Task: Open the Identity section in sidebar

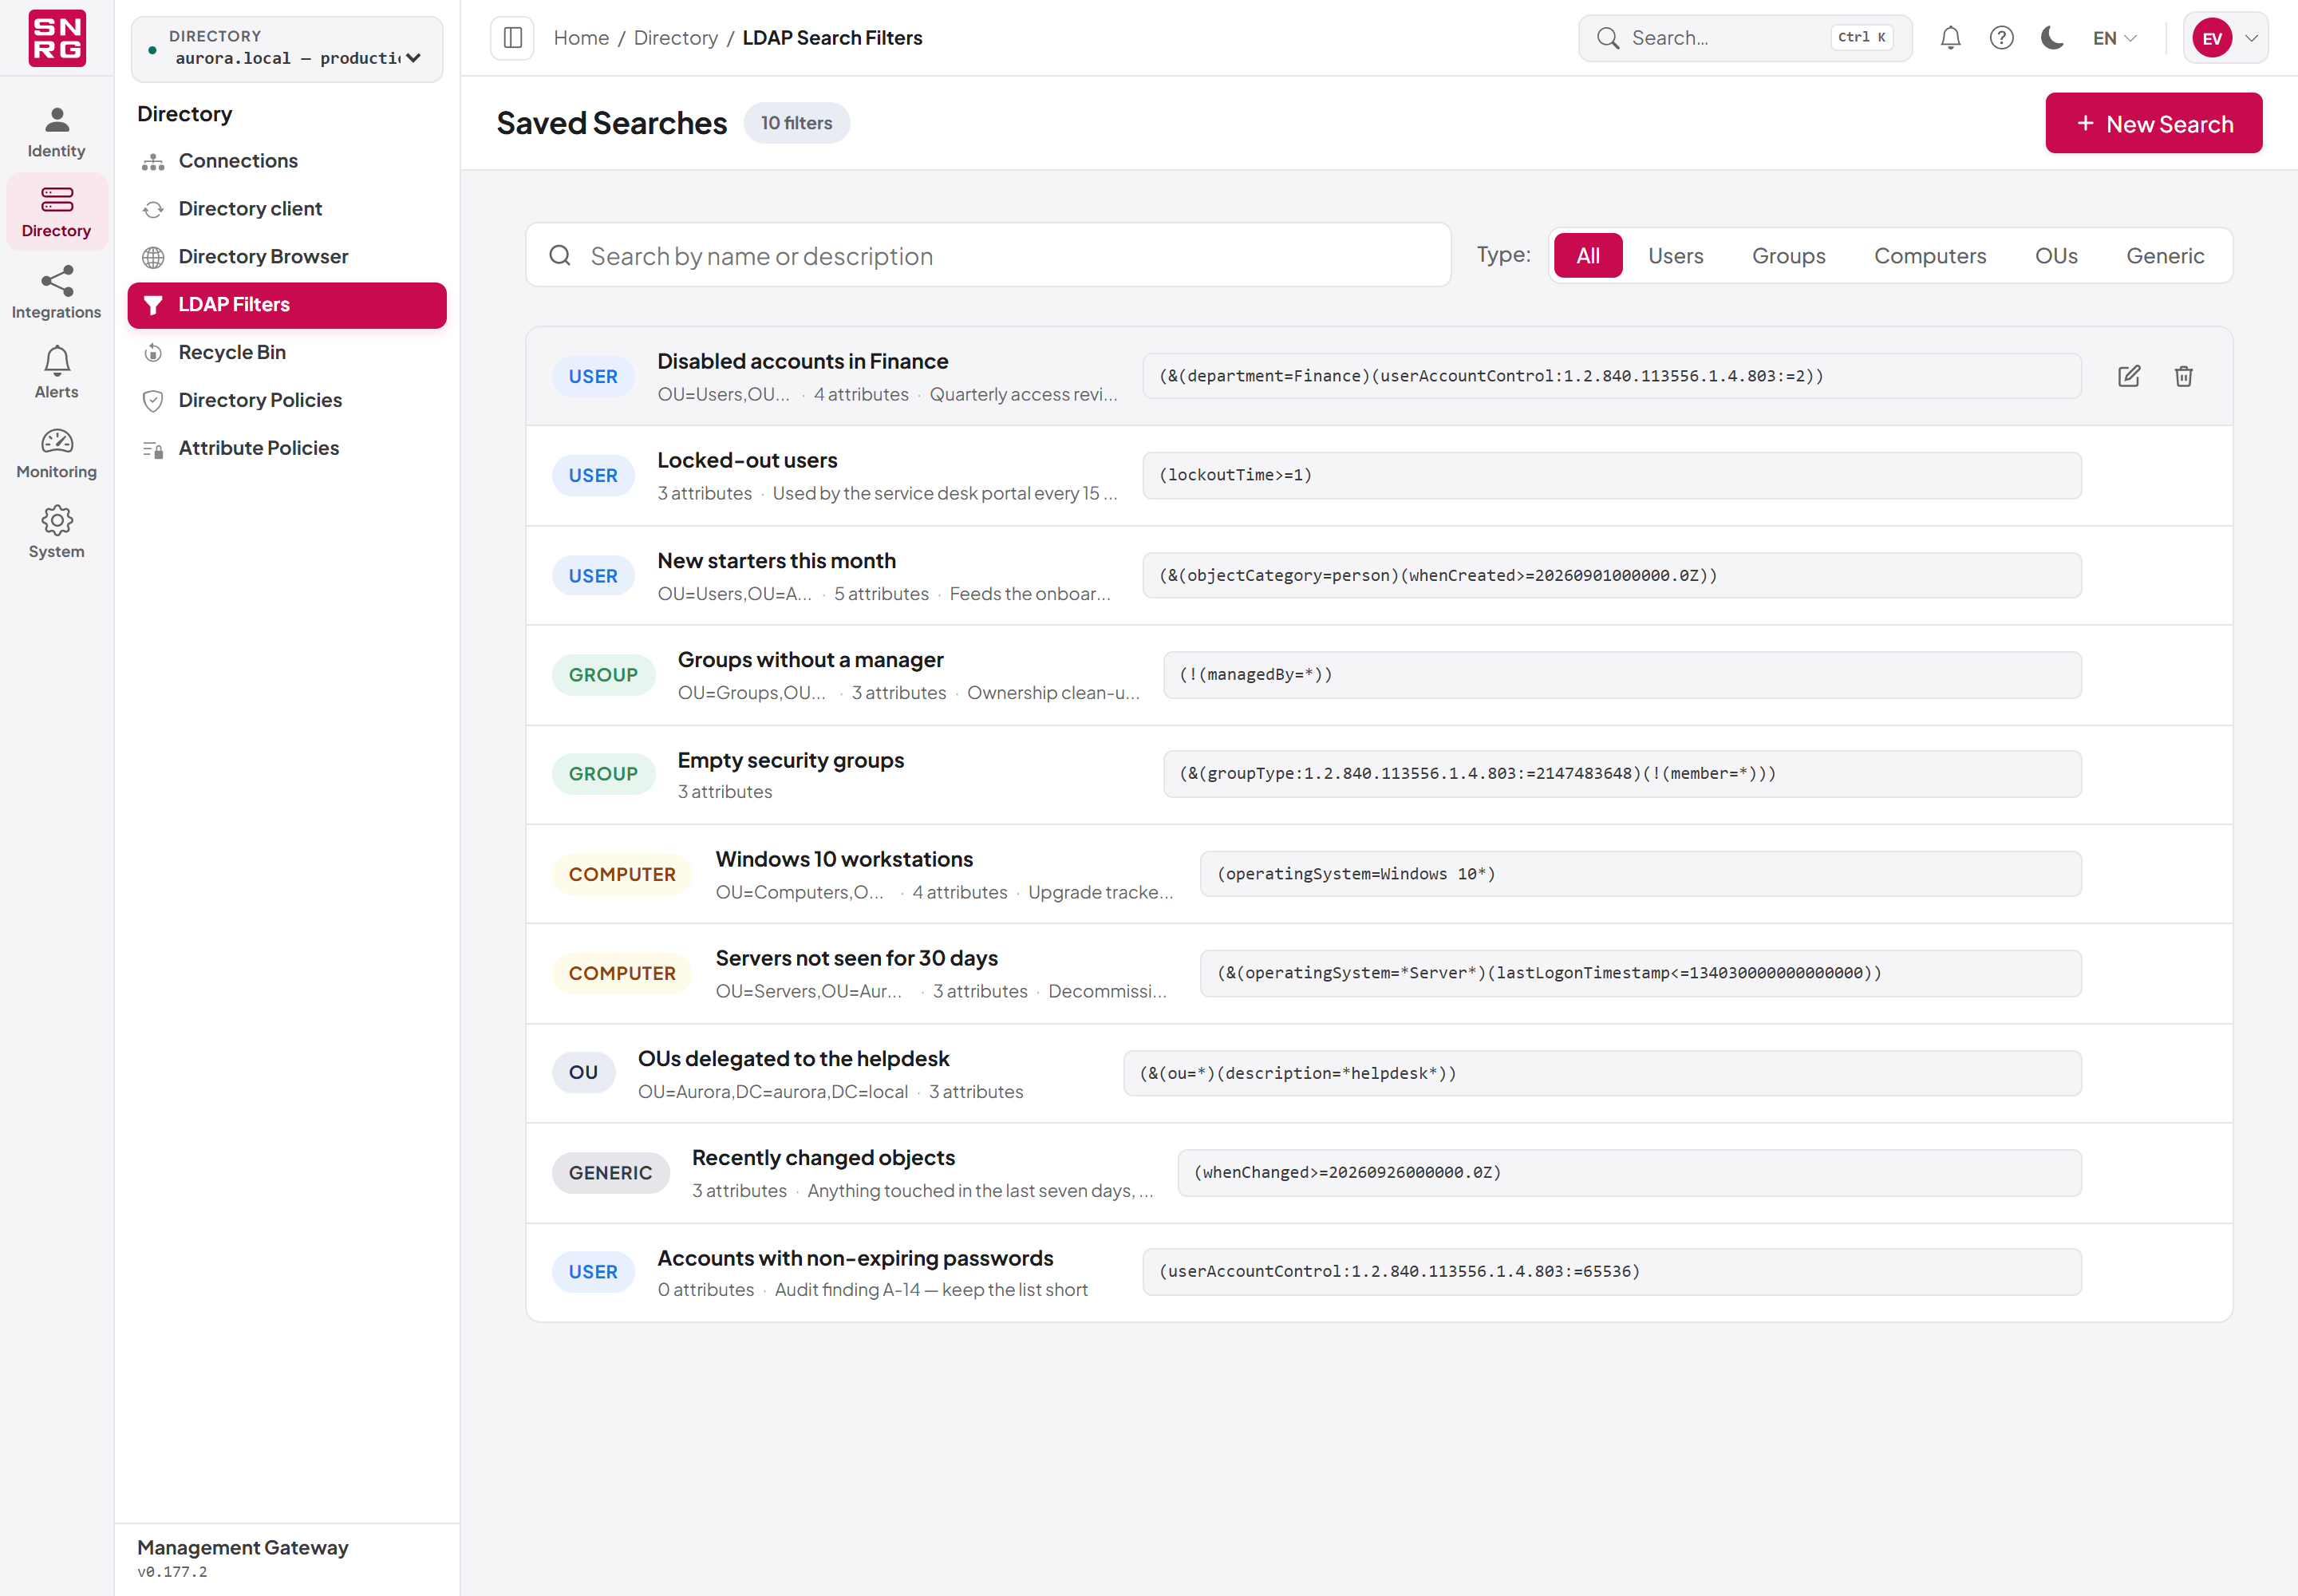Action: pos(57,132)
